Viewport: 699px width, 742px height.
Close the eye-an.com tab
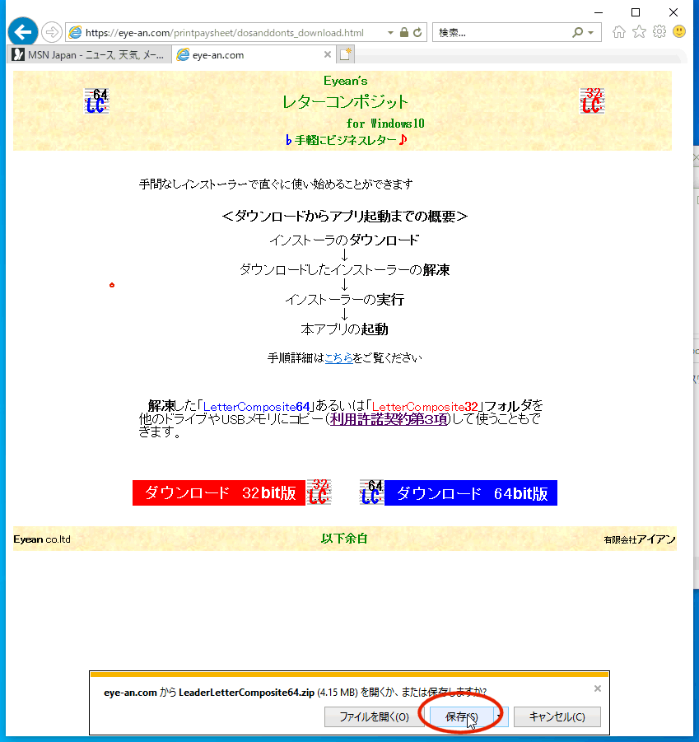point(327,55)
